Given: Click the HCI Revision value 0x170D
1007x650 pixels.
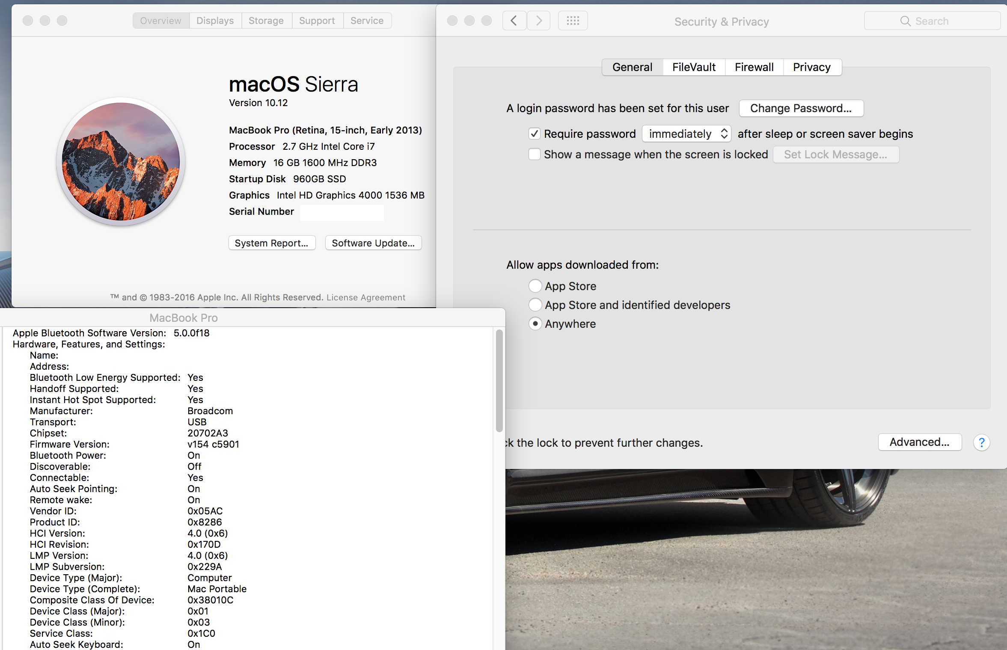Looking at the screenshot, I should coord(204,544).
